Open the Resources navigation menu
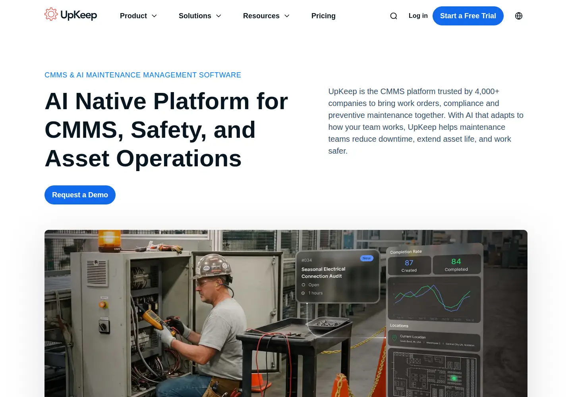 (x=261, y=16)
